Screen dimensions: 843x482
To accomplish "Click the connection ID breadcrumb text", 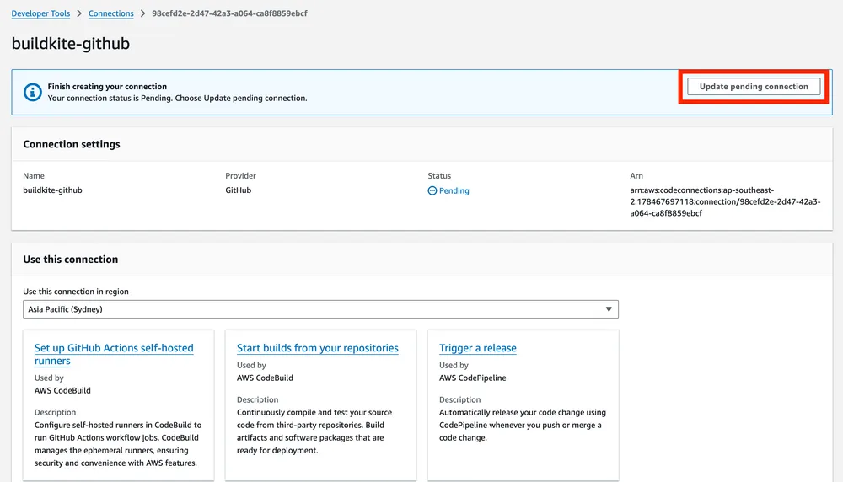I will [x=229, y=13].
